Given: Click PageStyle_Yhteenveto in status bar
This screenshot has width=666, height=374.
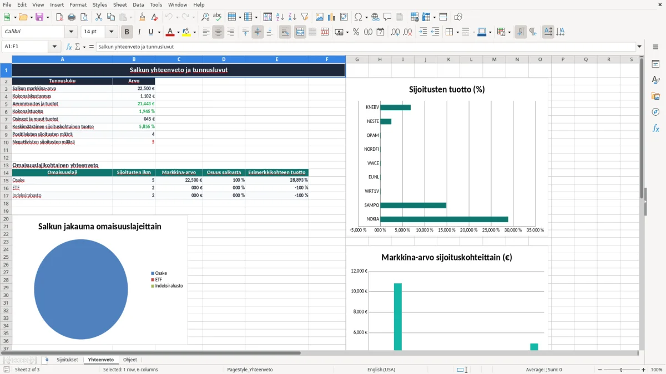Looking at the screenshot, I should coord(250,370).
